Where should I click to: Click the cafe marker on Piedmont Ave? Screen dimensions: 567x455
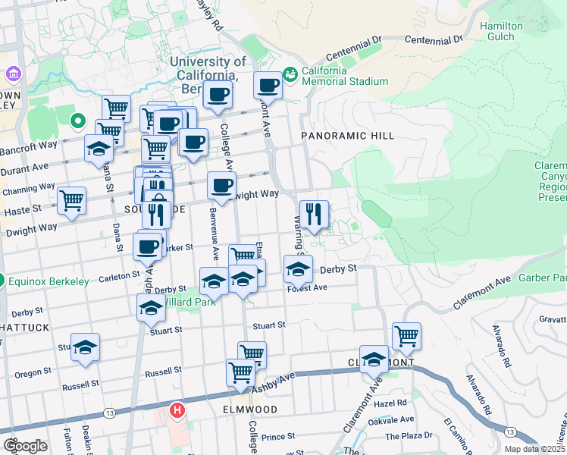coord(268,86)
